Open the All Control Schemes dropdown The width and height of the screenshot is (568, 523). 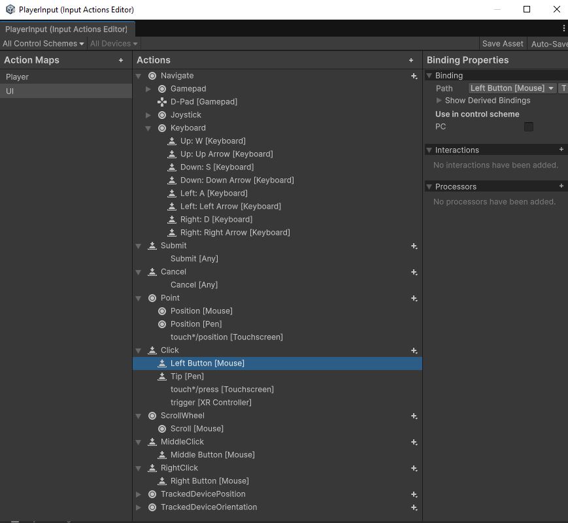click(x=43, y=44)
